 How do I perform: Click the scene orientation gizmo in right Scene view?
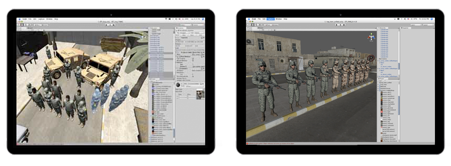point(370,38)
